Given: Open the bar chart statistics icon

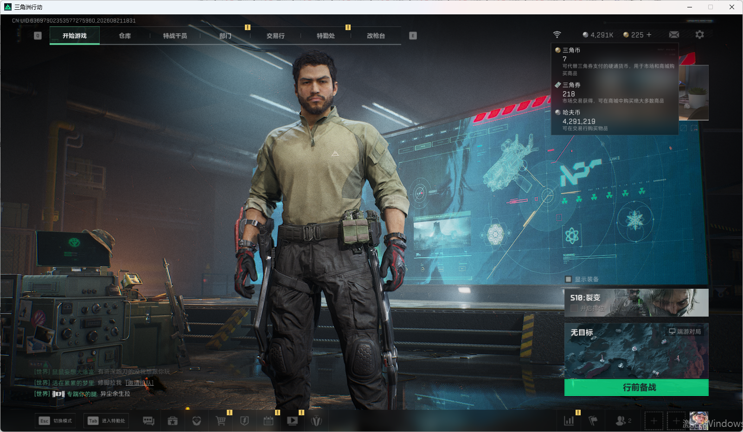Looking at the screenshot, I should 569,421.
